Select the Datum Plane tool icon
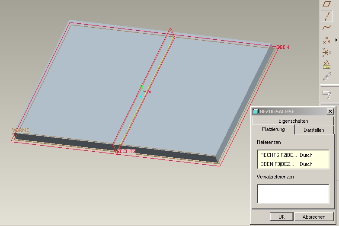 click(x=327, y=3)
